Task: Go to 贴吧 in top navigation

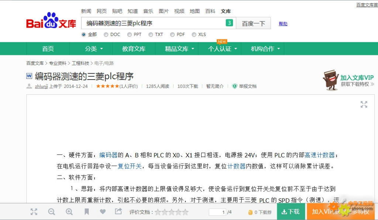Action: pos(117,11)
